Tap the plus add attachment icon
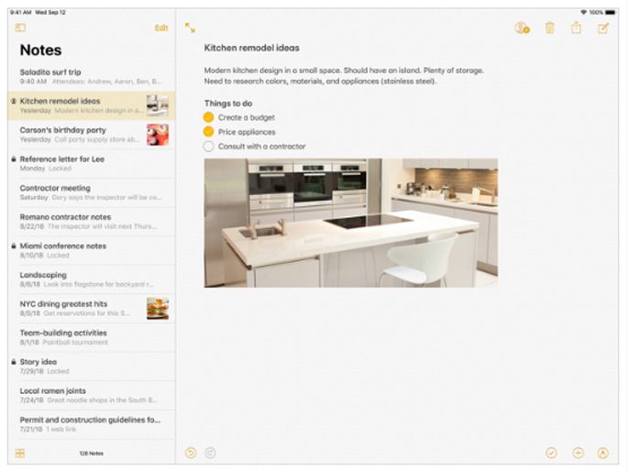 coord(578,453)
